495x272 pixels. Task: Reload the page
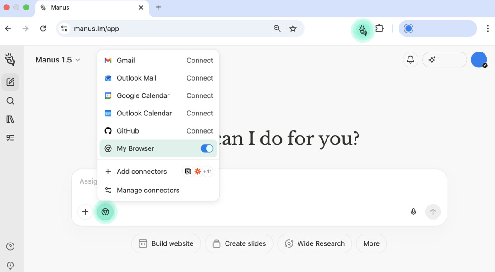pos(43,29)
